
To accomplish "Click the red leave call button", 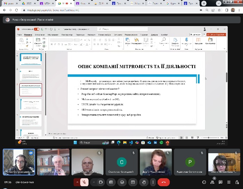I will pyautogui.click(x=164, y=182).
